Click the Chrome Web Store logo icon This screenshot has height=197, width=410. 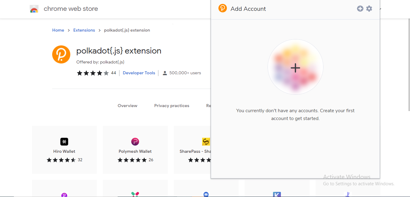34,9
